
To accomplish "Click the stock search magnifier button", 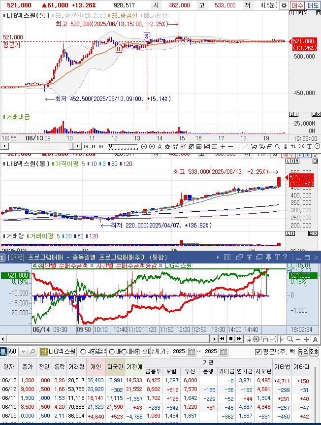I will pyautogui.click(x=32, y=352).
